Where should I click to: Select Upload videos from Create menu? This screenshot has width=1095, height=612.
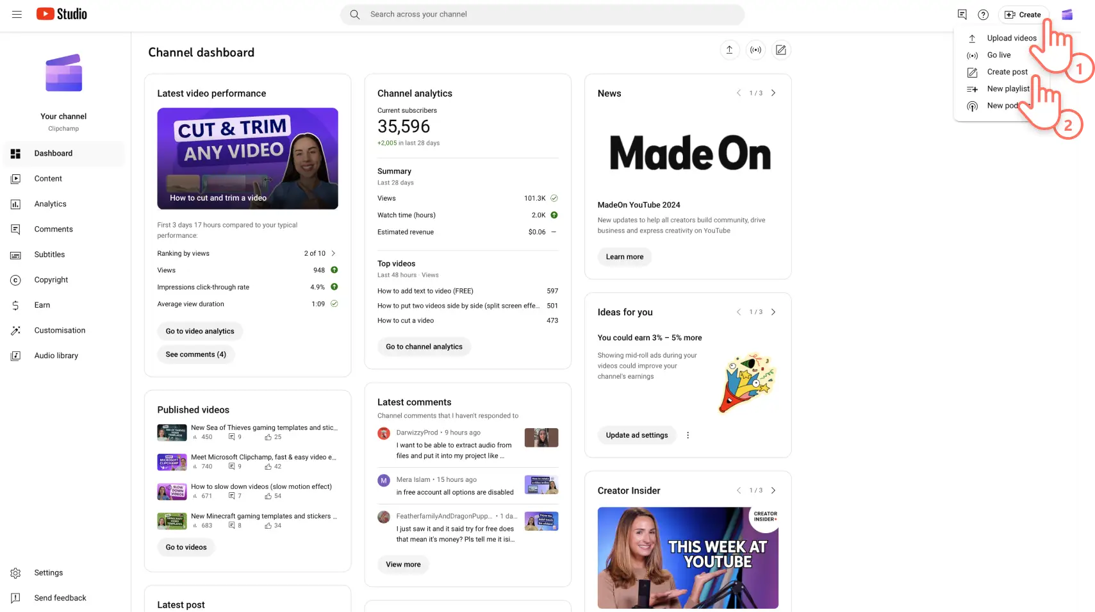point(1012,38)
